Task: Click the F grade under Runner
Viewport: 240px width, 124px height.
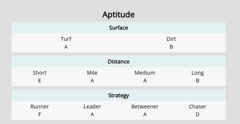Action: (40, 114)
